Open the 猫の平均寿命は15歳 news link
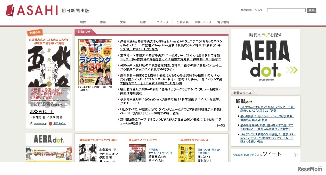 (x=267, y=127)
